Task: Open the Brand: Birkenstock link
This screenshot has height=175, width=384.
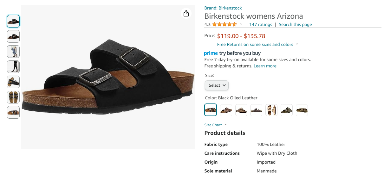Action: [223, 8]
